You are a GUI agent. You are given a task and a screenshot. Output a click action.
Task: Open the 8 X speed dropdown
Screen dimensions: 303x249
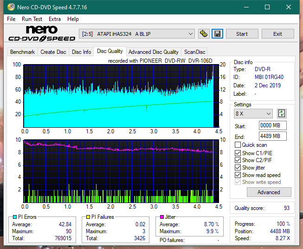tap(253, 113)
